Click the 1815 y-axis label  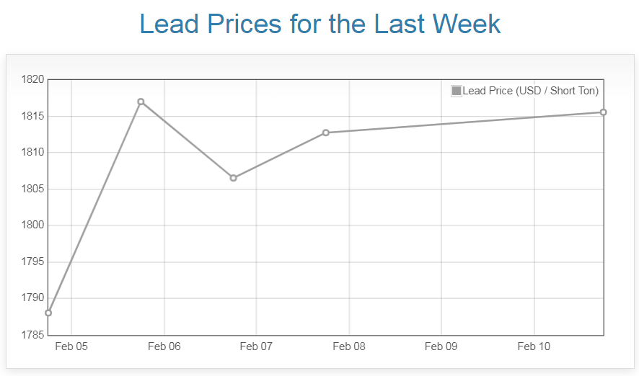(x=32, y=116)
